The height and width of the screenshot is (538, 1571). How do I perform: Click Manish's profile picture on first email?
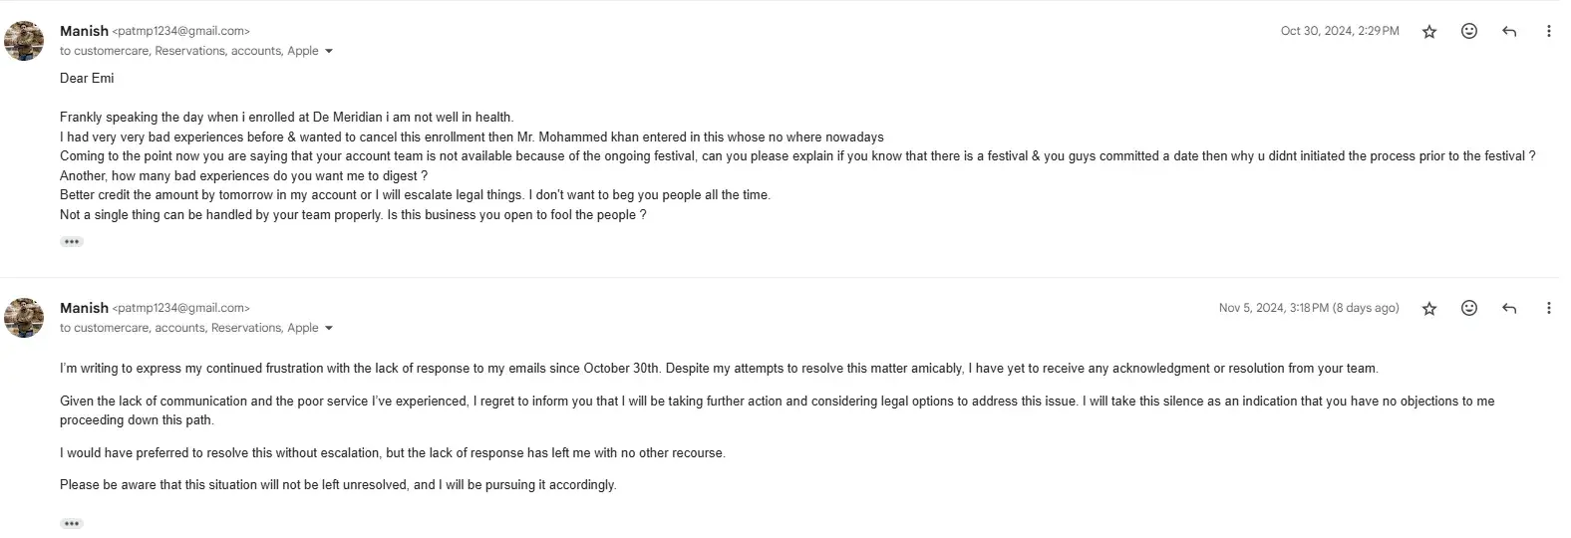point(24,41)
